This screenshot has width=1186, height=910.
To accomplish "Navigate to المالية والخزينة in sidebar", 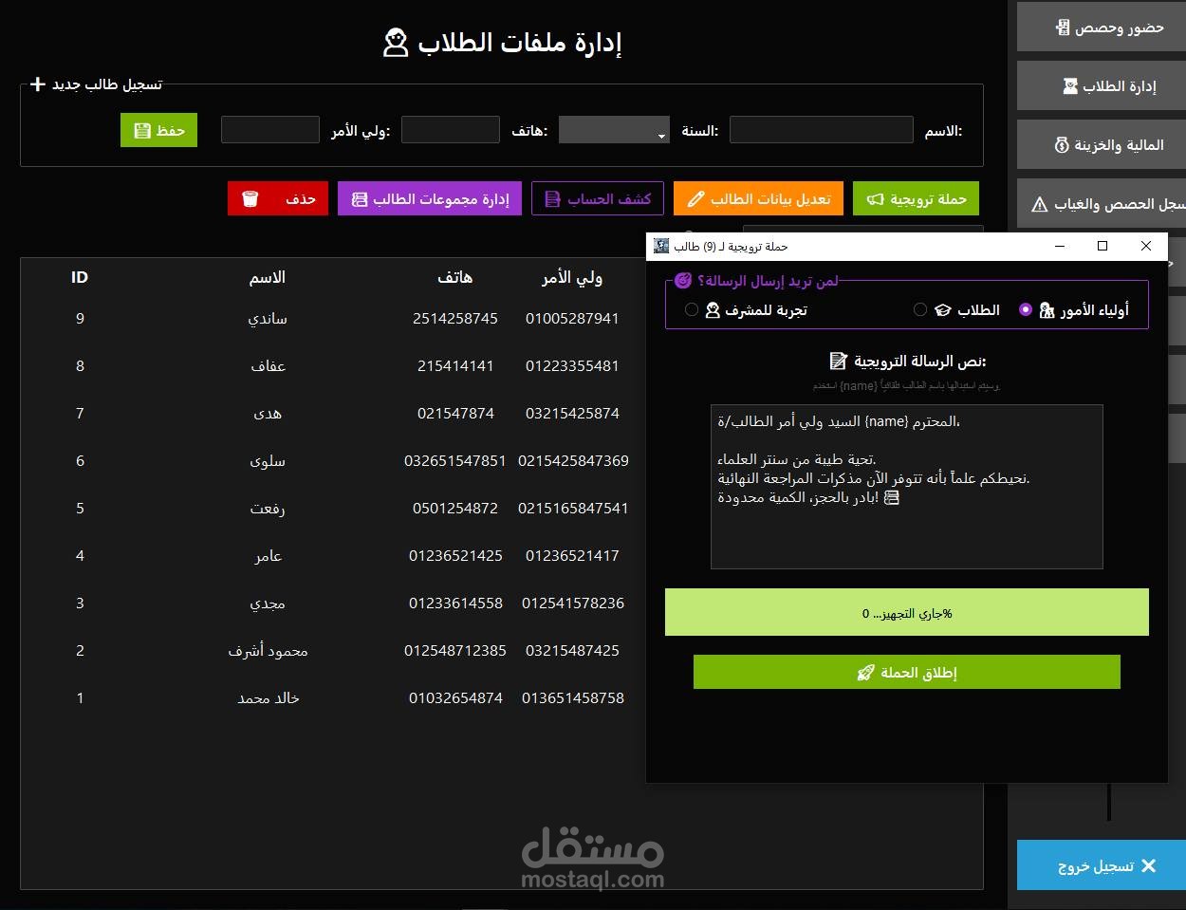I will coord(1101,144).
